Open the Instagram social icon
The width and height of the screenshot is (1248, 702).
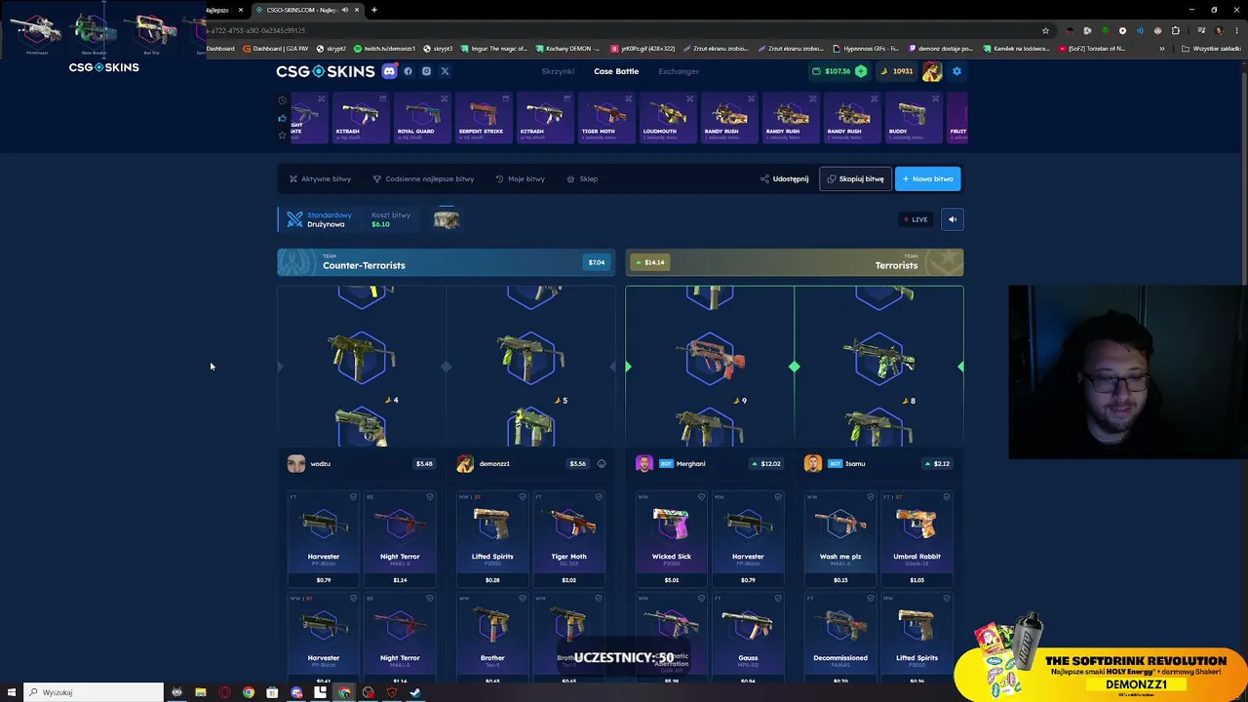[x=426, y=71]
